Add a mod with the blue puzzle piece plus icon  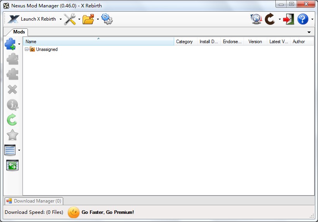[10, 44]
